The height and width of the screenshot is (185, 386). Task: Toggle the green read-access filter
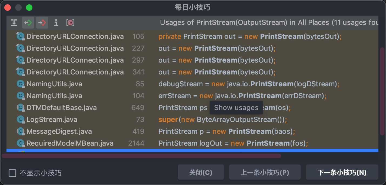[28, 22]
